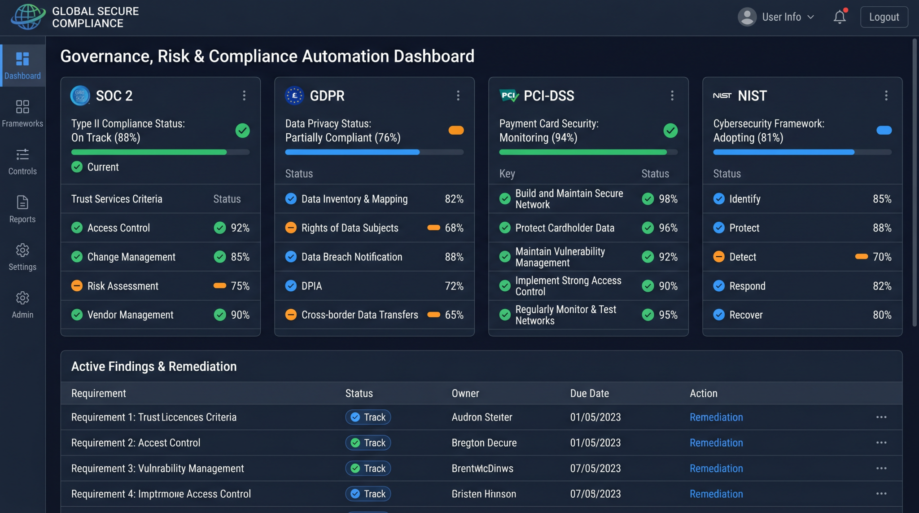Click the green check beside Access Control 92%
This screenshot has width=919, height=513.
[220, 228]
